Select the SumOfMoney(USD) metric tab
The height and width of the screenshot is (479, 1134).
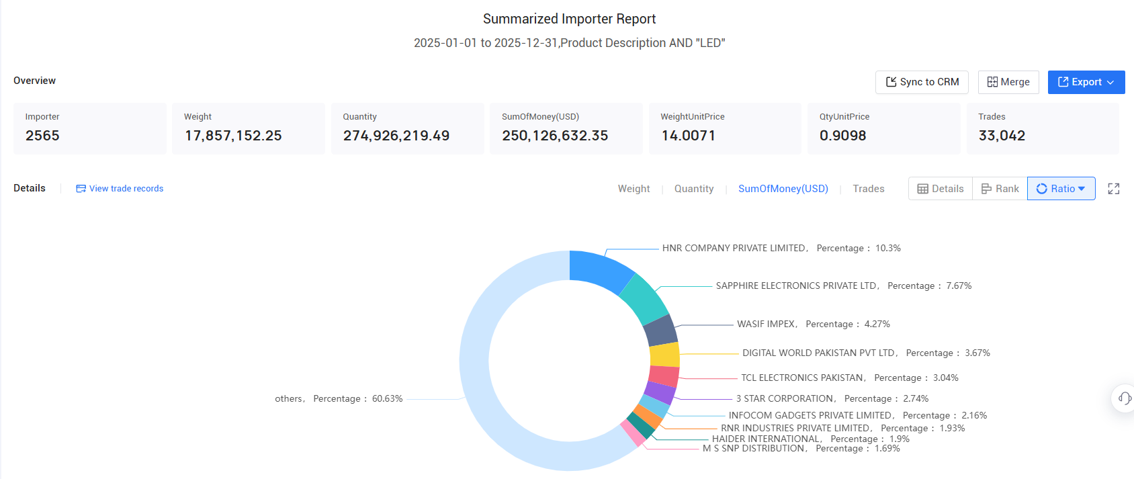783,189
